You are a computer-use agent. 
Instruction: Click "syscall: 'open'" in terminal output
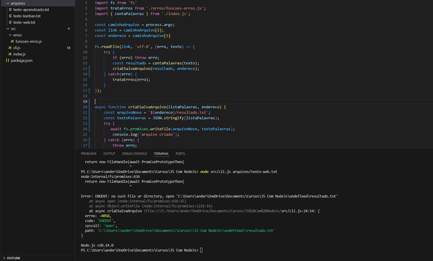coord(101,226)
